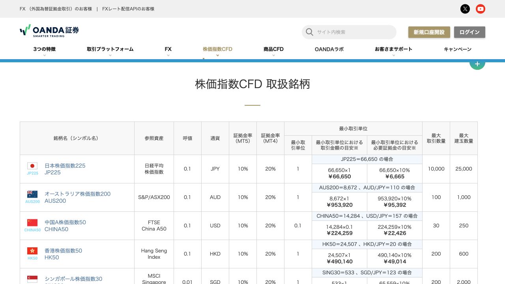This screenshot has height=284, width=505.
Task: Click the CHINA50＝14,284 condition row
Action: (x=367, y=216)
